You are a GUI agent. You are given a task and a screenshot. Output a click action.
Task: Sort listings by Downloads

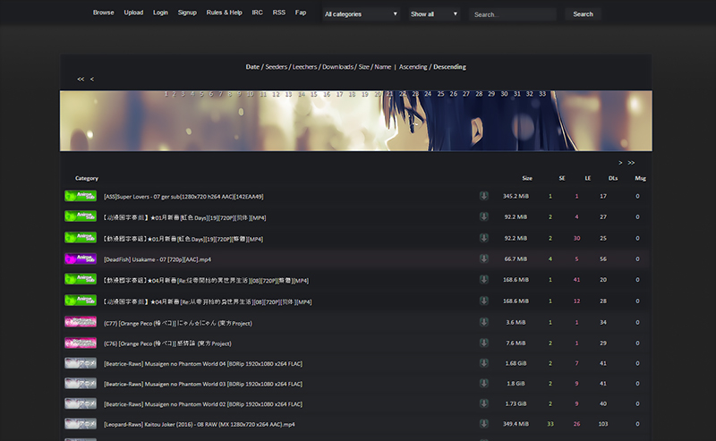pos(338,67)
